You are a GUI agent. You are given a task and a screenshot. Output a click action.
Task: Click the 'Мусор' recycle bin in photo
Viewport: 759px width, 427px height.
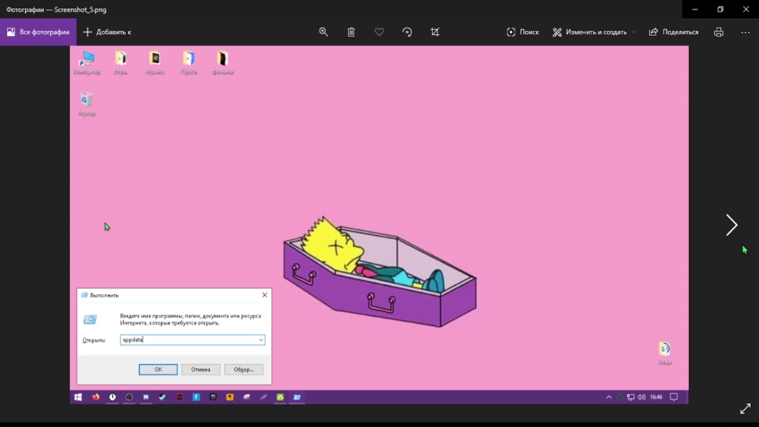pos(87,104)
